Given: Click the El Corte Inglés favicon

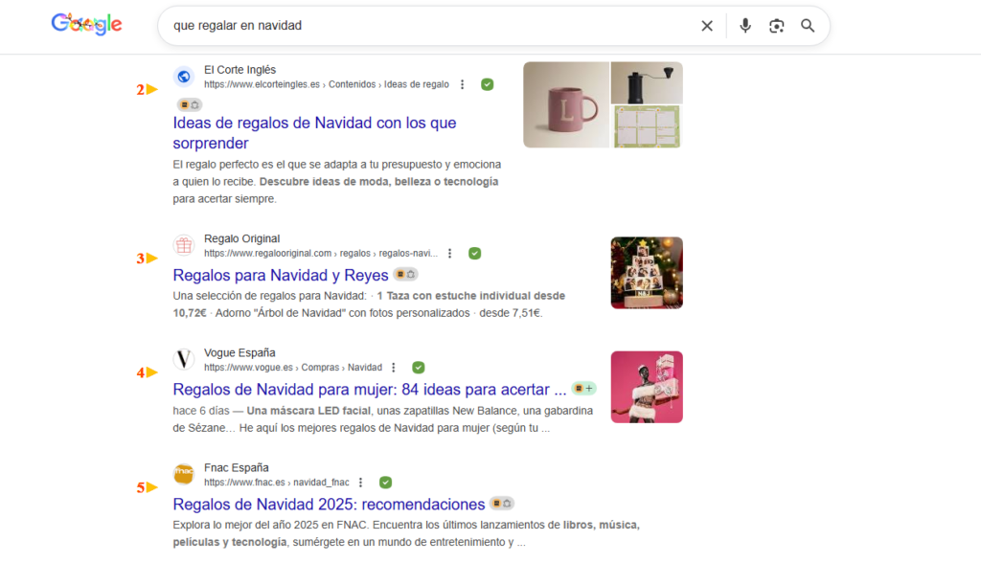Looking at the screenshot, I should coord(184,77).
